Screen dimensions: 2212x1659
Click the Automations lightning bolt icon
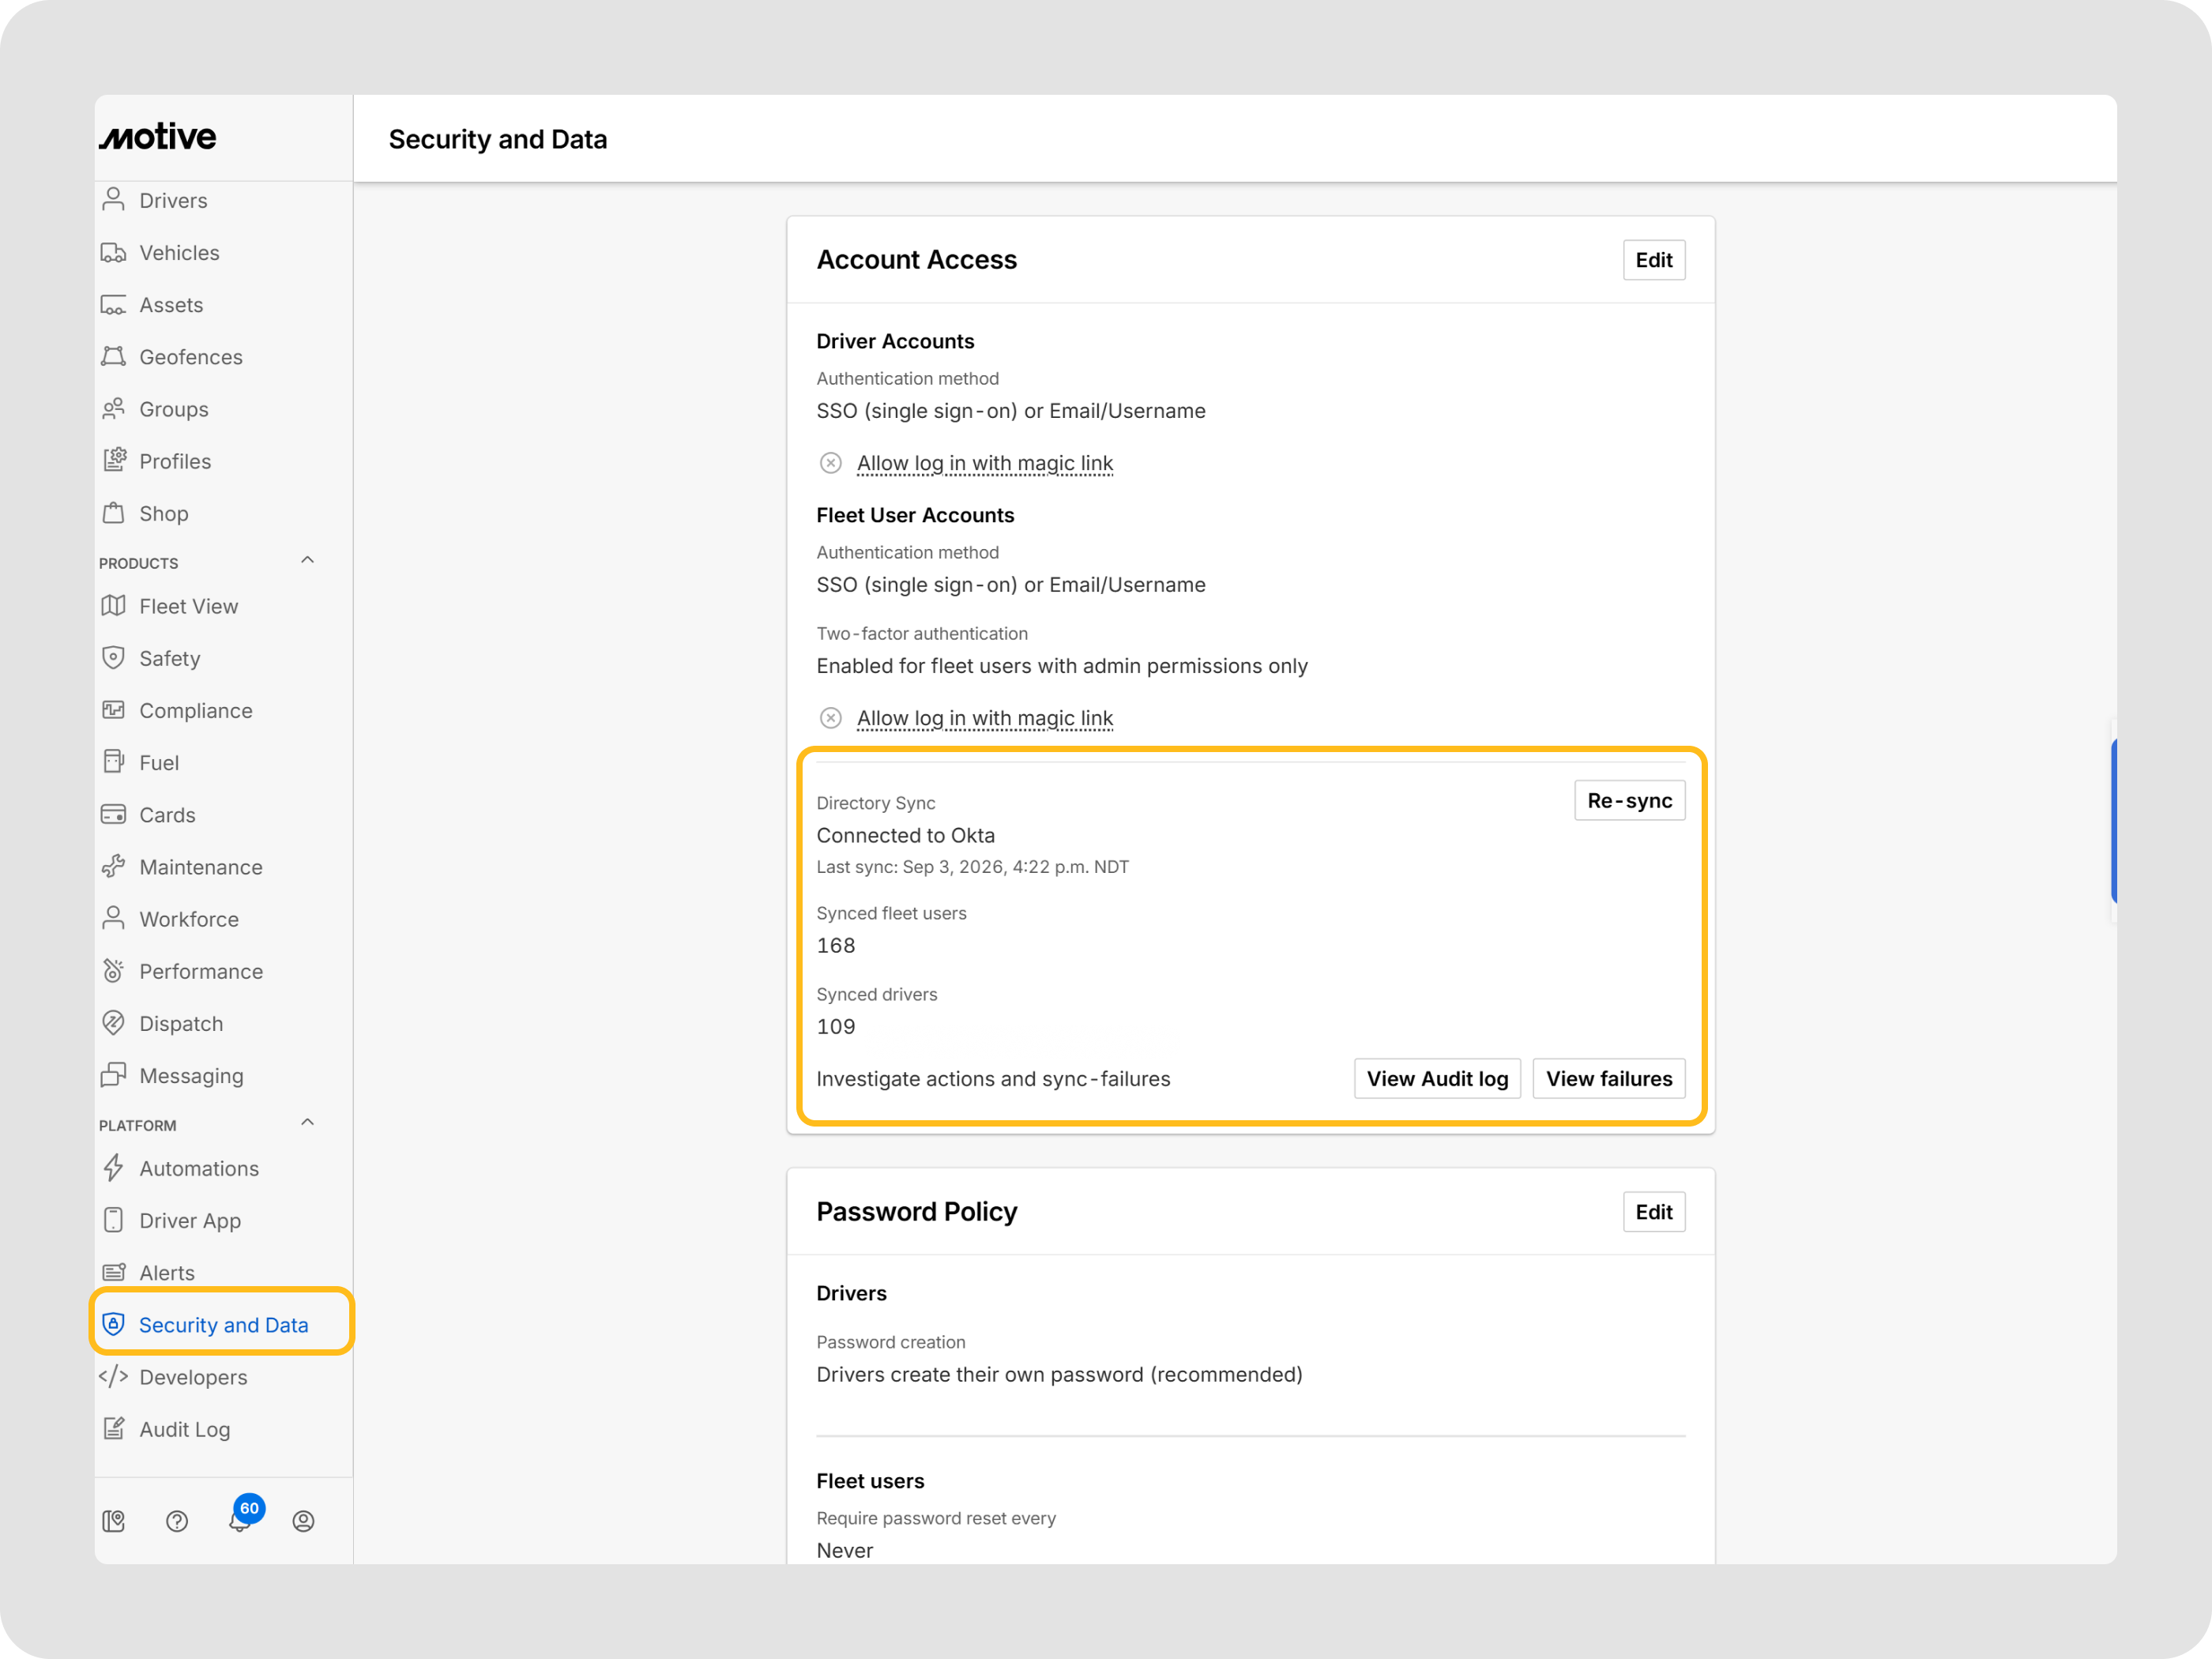(114, 1168)
